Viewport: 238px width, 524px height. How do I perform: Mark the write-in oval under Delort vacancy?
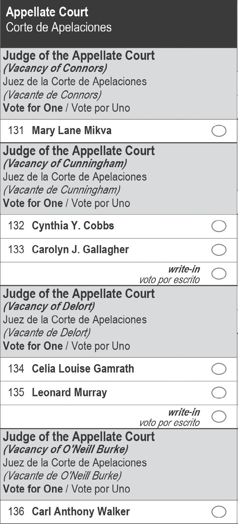(219, 417)
